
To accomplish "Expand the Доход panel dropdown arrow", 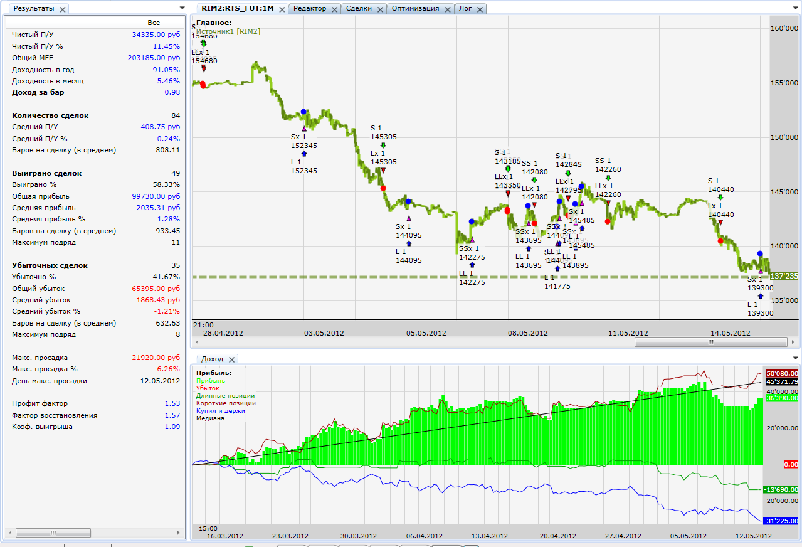I will [796, 359].
